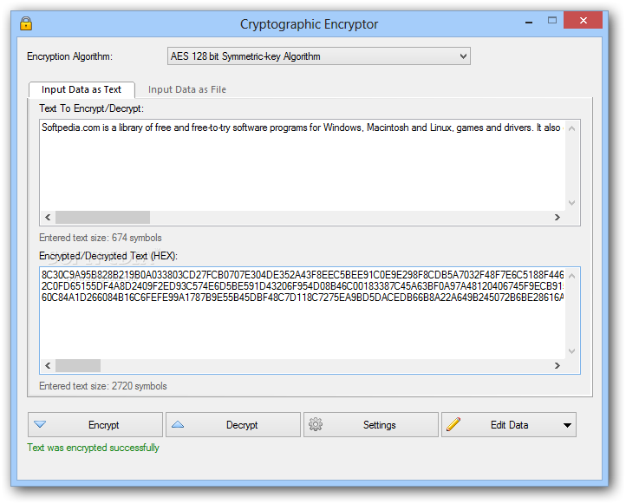Open Settings via its label

point(379,425)
